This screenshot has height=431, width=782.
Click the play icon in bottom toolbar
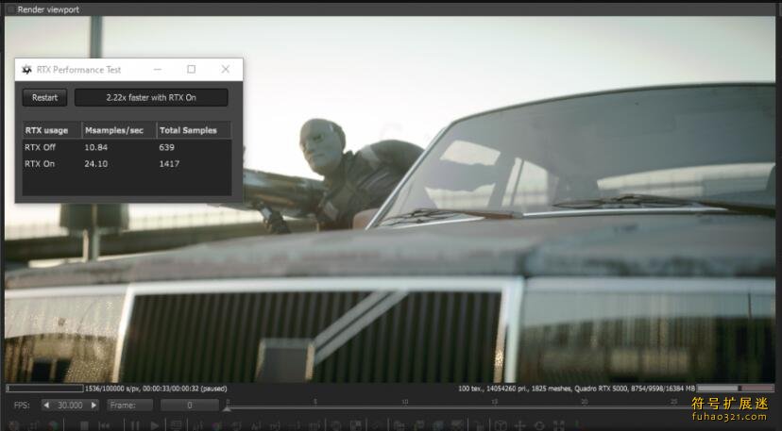pos(155,425)
